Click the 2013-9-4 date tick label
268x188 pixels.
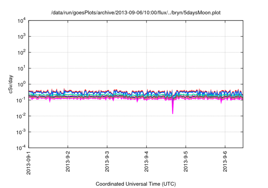tap(147, 162)
